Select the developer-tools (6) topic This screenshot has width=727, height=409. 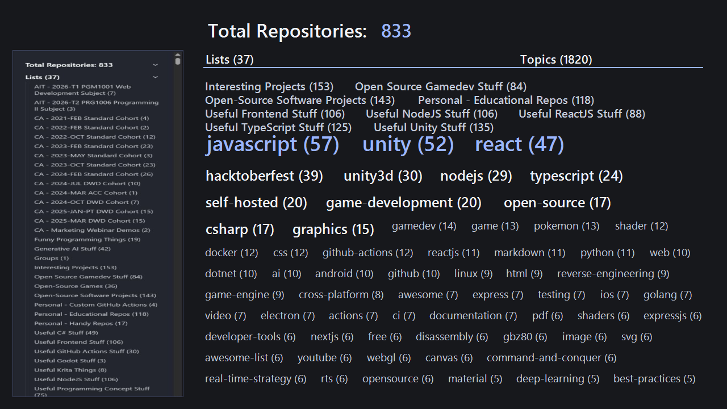click(x=250, y=337)
